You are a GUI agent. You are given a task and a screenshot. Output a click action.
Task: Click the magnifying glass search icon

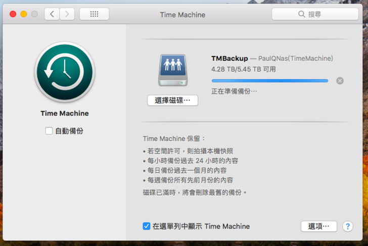coord(301,14)
